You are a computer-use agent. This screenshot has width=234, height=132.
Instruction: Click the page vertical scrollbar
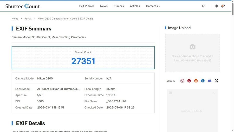233,9
